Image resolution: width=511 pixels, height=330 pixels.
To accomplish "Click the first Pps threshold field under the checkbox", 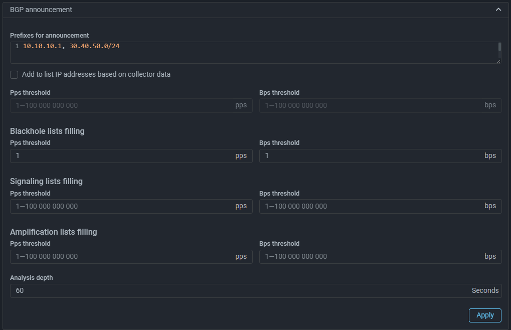I will click(x=123, y=105).
